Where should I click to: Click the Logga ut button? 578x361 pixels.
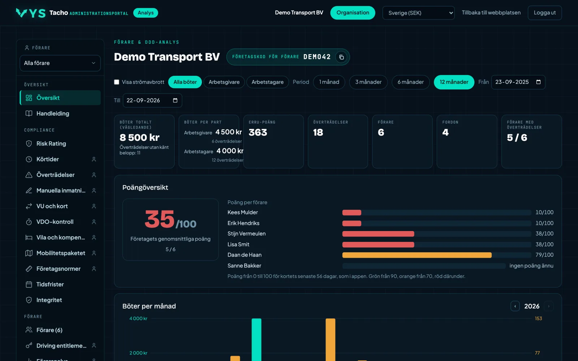pyautogui.click(x=545, y=13)
